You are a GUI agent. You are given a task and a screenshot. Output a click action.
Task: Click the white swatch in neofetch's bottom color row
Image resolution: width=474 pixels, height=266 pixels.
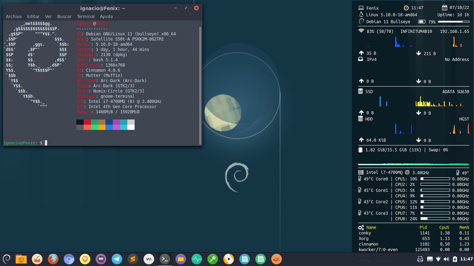pos(131,127)
